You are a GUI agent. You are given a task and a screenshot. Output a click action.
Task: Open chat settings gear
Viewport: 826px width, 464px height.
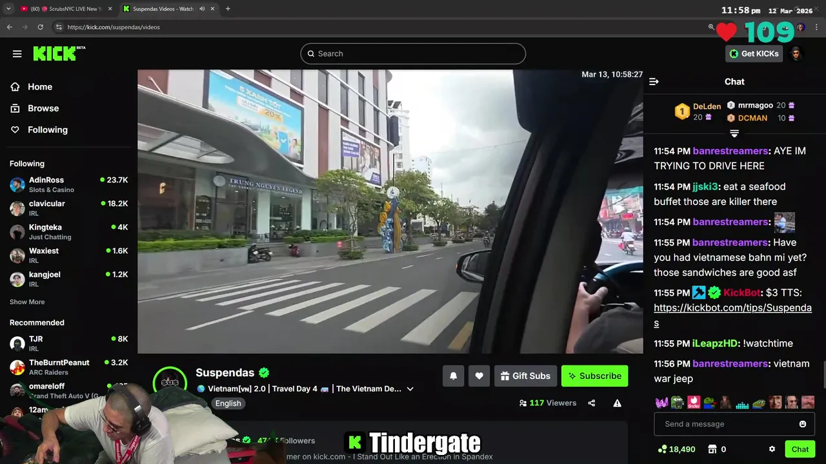(772, 449)
